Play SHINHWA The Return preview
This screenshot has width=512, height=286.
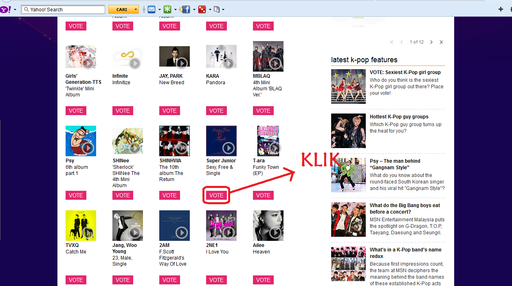click(182, 148)
